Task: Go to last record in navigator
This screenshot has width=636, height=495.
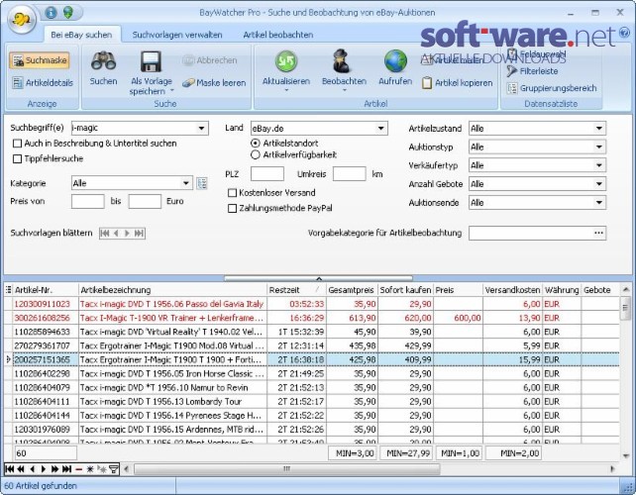Action: point(67,469)
